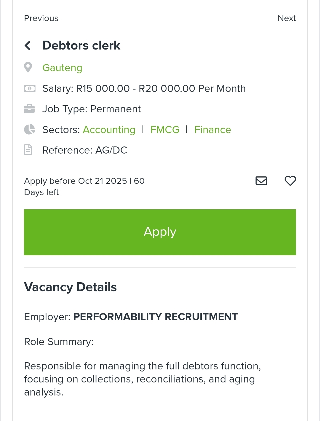Click the location pin icon
The height and width of the screenshot is (421, 320).
coord(28,67)
